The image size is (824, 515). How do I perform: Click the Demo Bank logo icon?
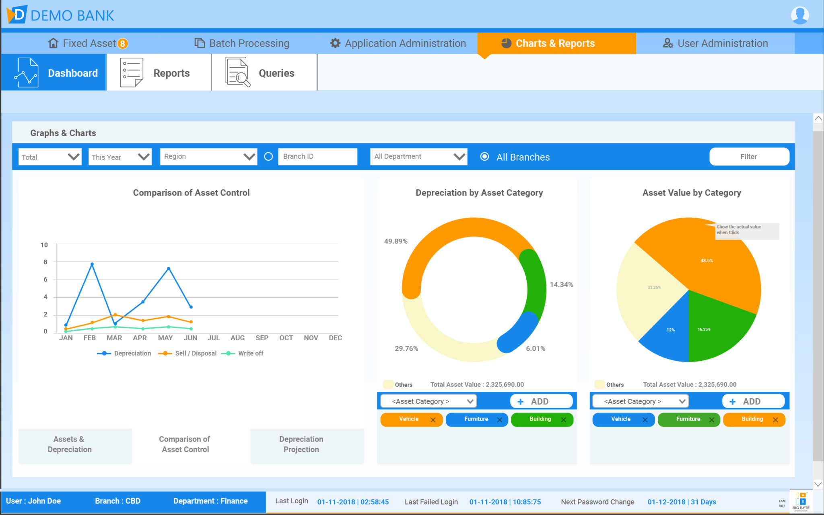[x=17, y=15]
